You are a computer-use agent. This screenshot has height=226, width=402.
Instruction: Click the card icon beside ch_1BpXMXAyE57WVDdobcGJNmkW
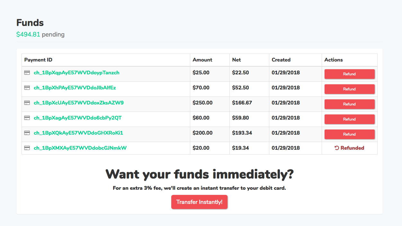click(27, 148)
